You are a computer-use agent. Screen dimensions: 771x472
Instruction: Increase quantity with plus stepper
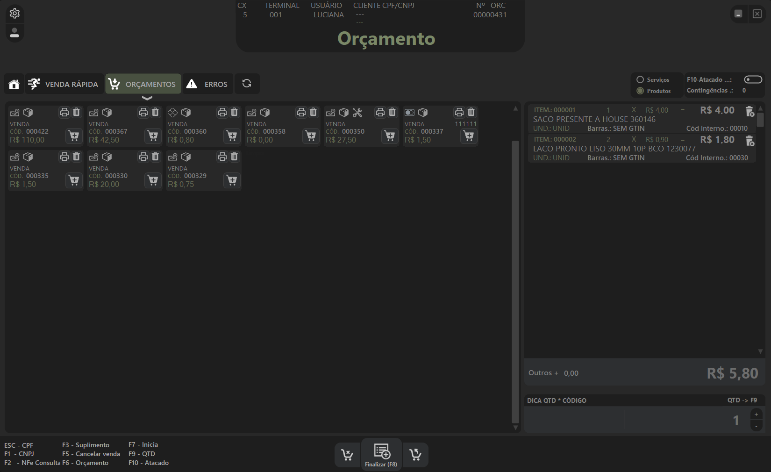point(756,415)
